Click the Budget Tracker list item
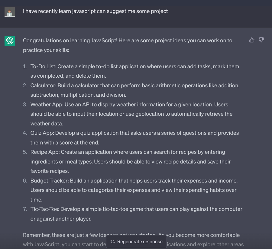This screenshot has width=272, height=249. click(134, 190)
